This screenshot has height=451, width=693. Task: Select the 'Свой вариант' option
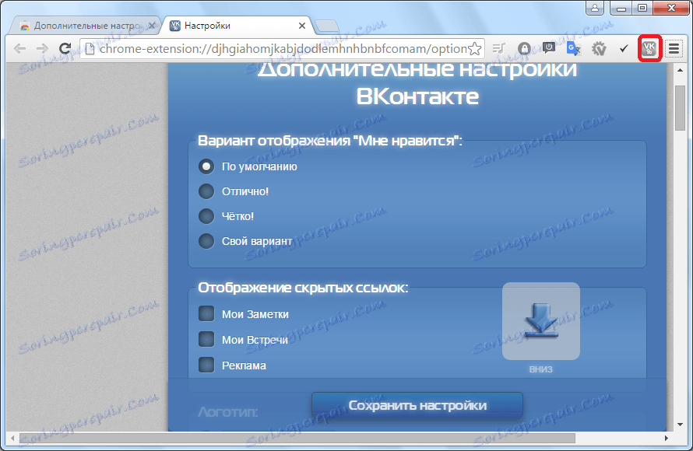tap(206, 241)
